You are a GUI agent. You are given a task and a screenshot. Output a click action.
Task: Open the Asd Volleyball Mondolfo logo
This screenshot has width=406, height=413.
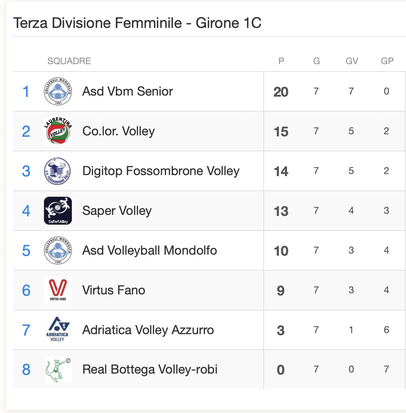[x=58, y=250]
